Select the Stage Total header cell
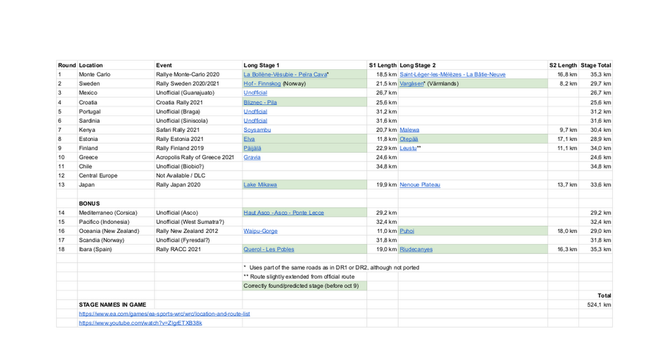Screen dimensions: 669x351 coord(595,65)
